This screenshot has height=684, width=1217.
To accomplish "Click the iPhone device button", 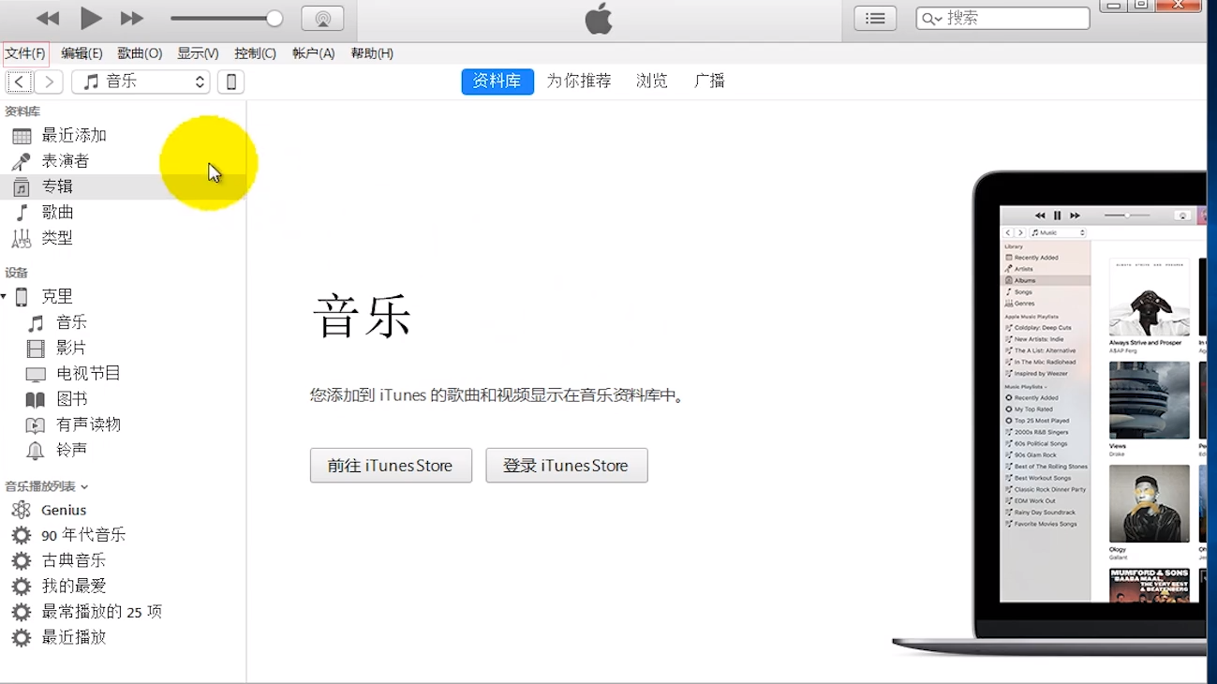I will pyautogui.click(x=230, y=82).
